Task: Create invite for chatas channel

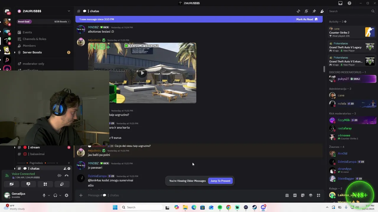Action: [x=65, y=169]
